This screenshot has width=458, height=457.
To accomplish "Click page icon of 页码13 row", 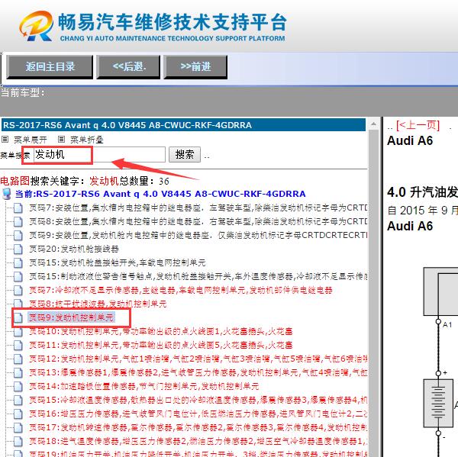I will tap(18, 373).
